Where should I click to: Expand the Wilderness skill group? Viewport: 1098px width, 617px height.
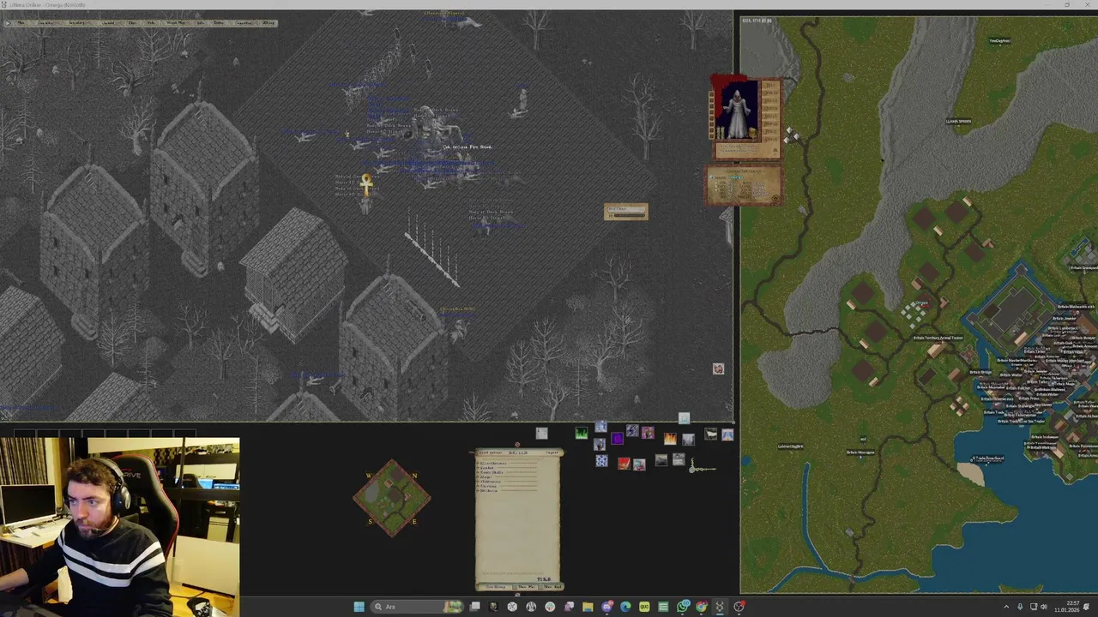pyautogui.click(x=477, y=482)
